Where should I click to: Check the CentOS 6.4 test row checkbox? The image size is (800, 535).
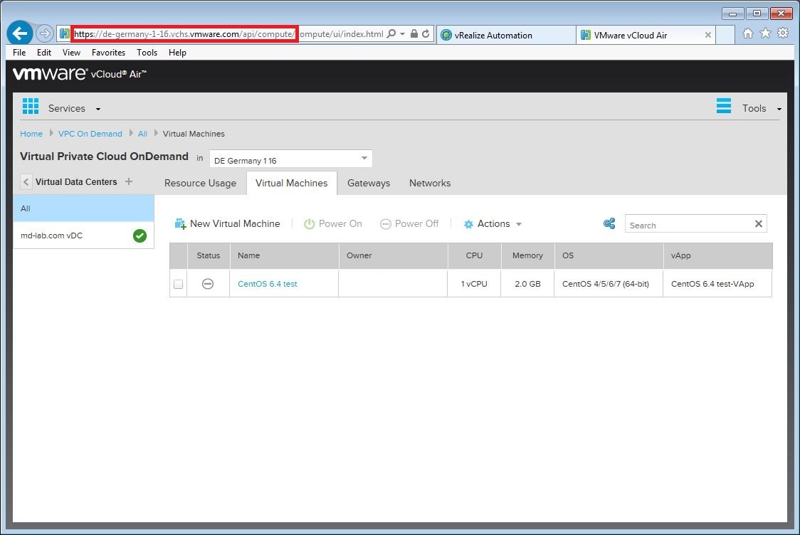[x=178, y=284]
